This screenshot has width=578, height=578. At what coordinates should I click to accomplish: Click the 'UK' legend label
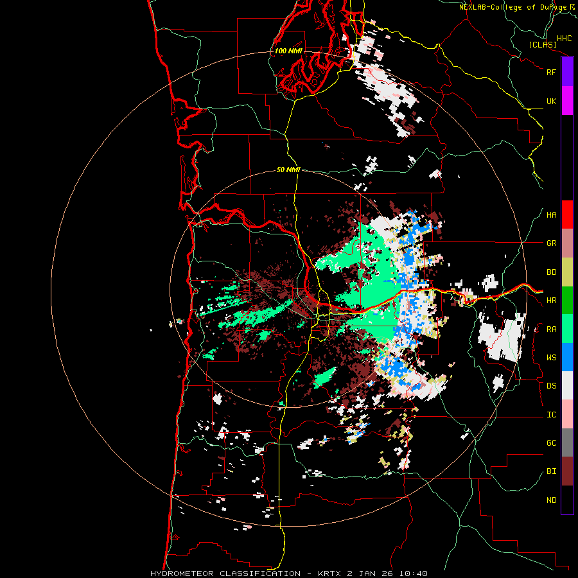click(551, 101)
